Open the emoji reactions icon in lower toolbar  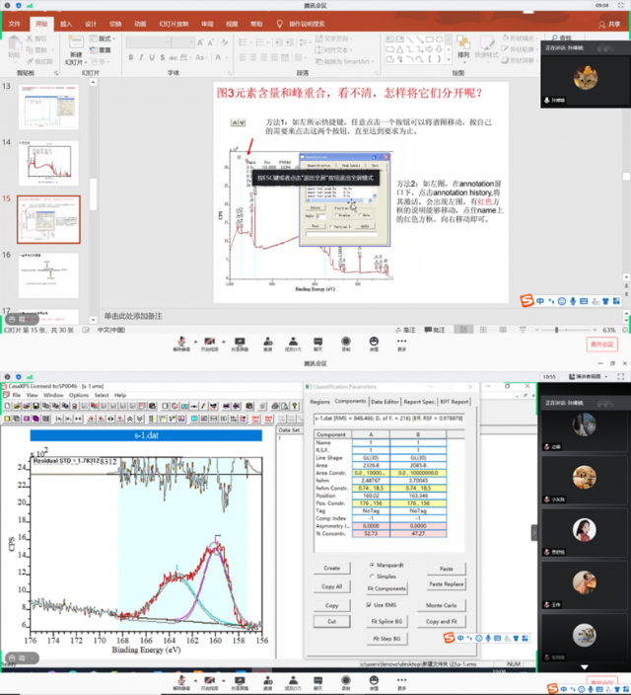tap(374, 679)
